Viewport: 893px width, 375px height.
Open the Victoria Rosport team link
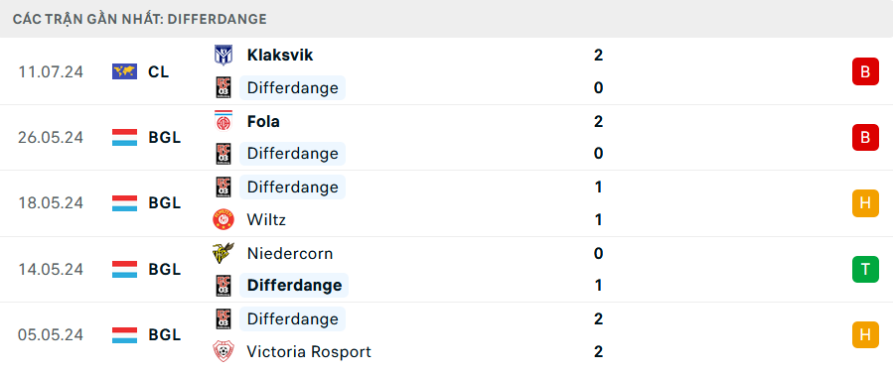pyautogui.click(x=309, y=351)
